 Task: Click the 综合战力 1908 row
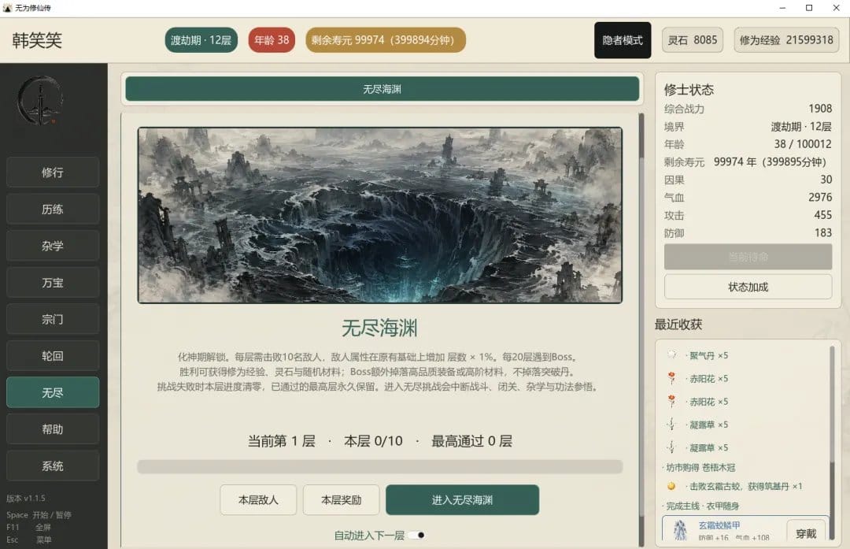click(x=748, y=109)
